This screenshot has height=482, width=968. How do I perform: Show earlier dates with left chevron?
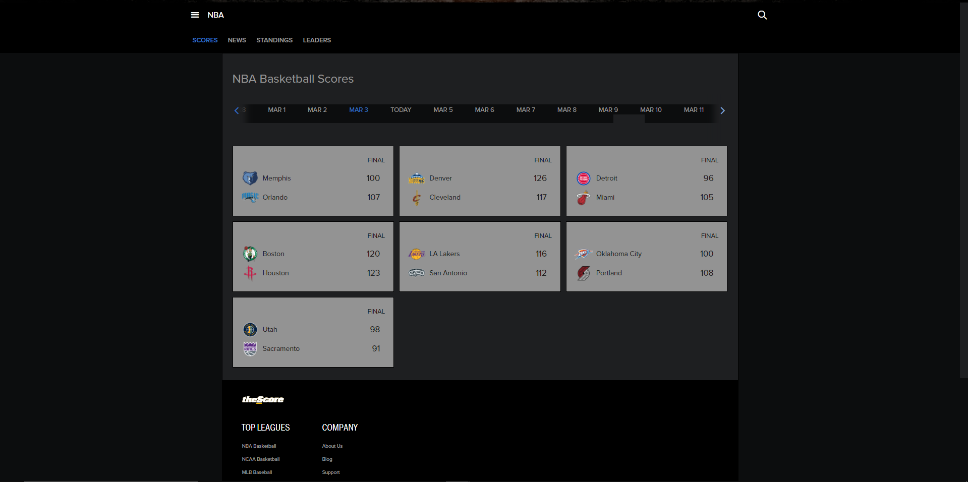point(237,110)
